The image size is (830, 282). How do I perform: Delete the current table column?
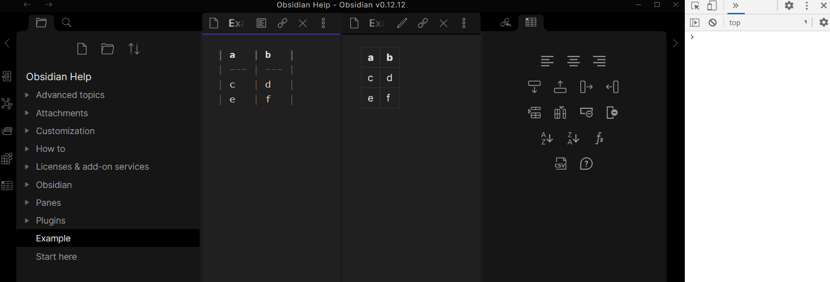coord(612,113)
